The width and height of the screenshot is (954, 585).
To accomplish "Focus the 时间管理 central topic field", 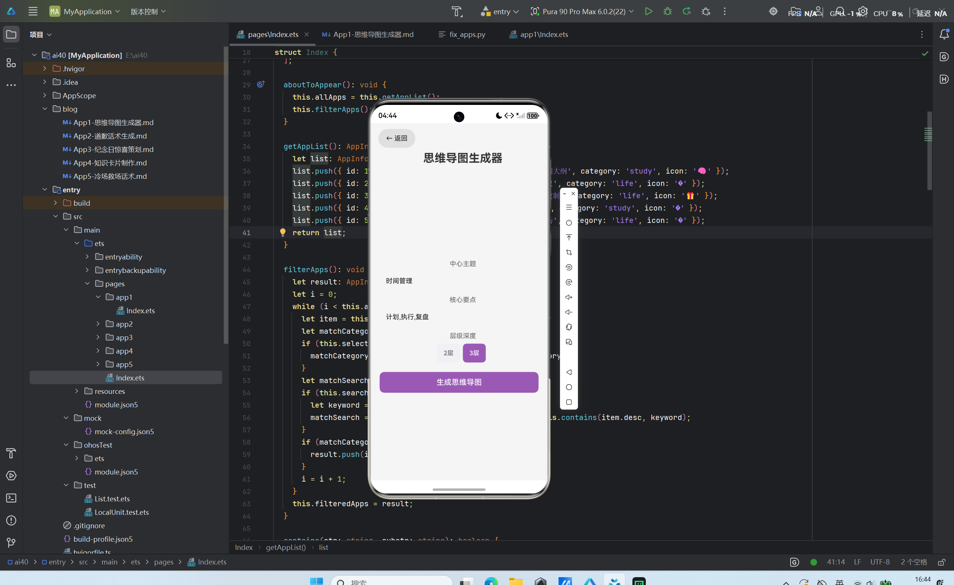I will [459, 281].
